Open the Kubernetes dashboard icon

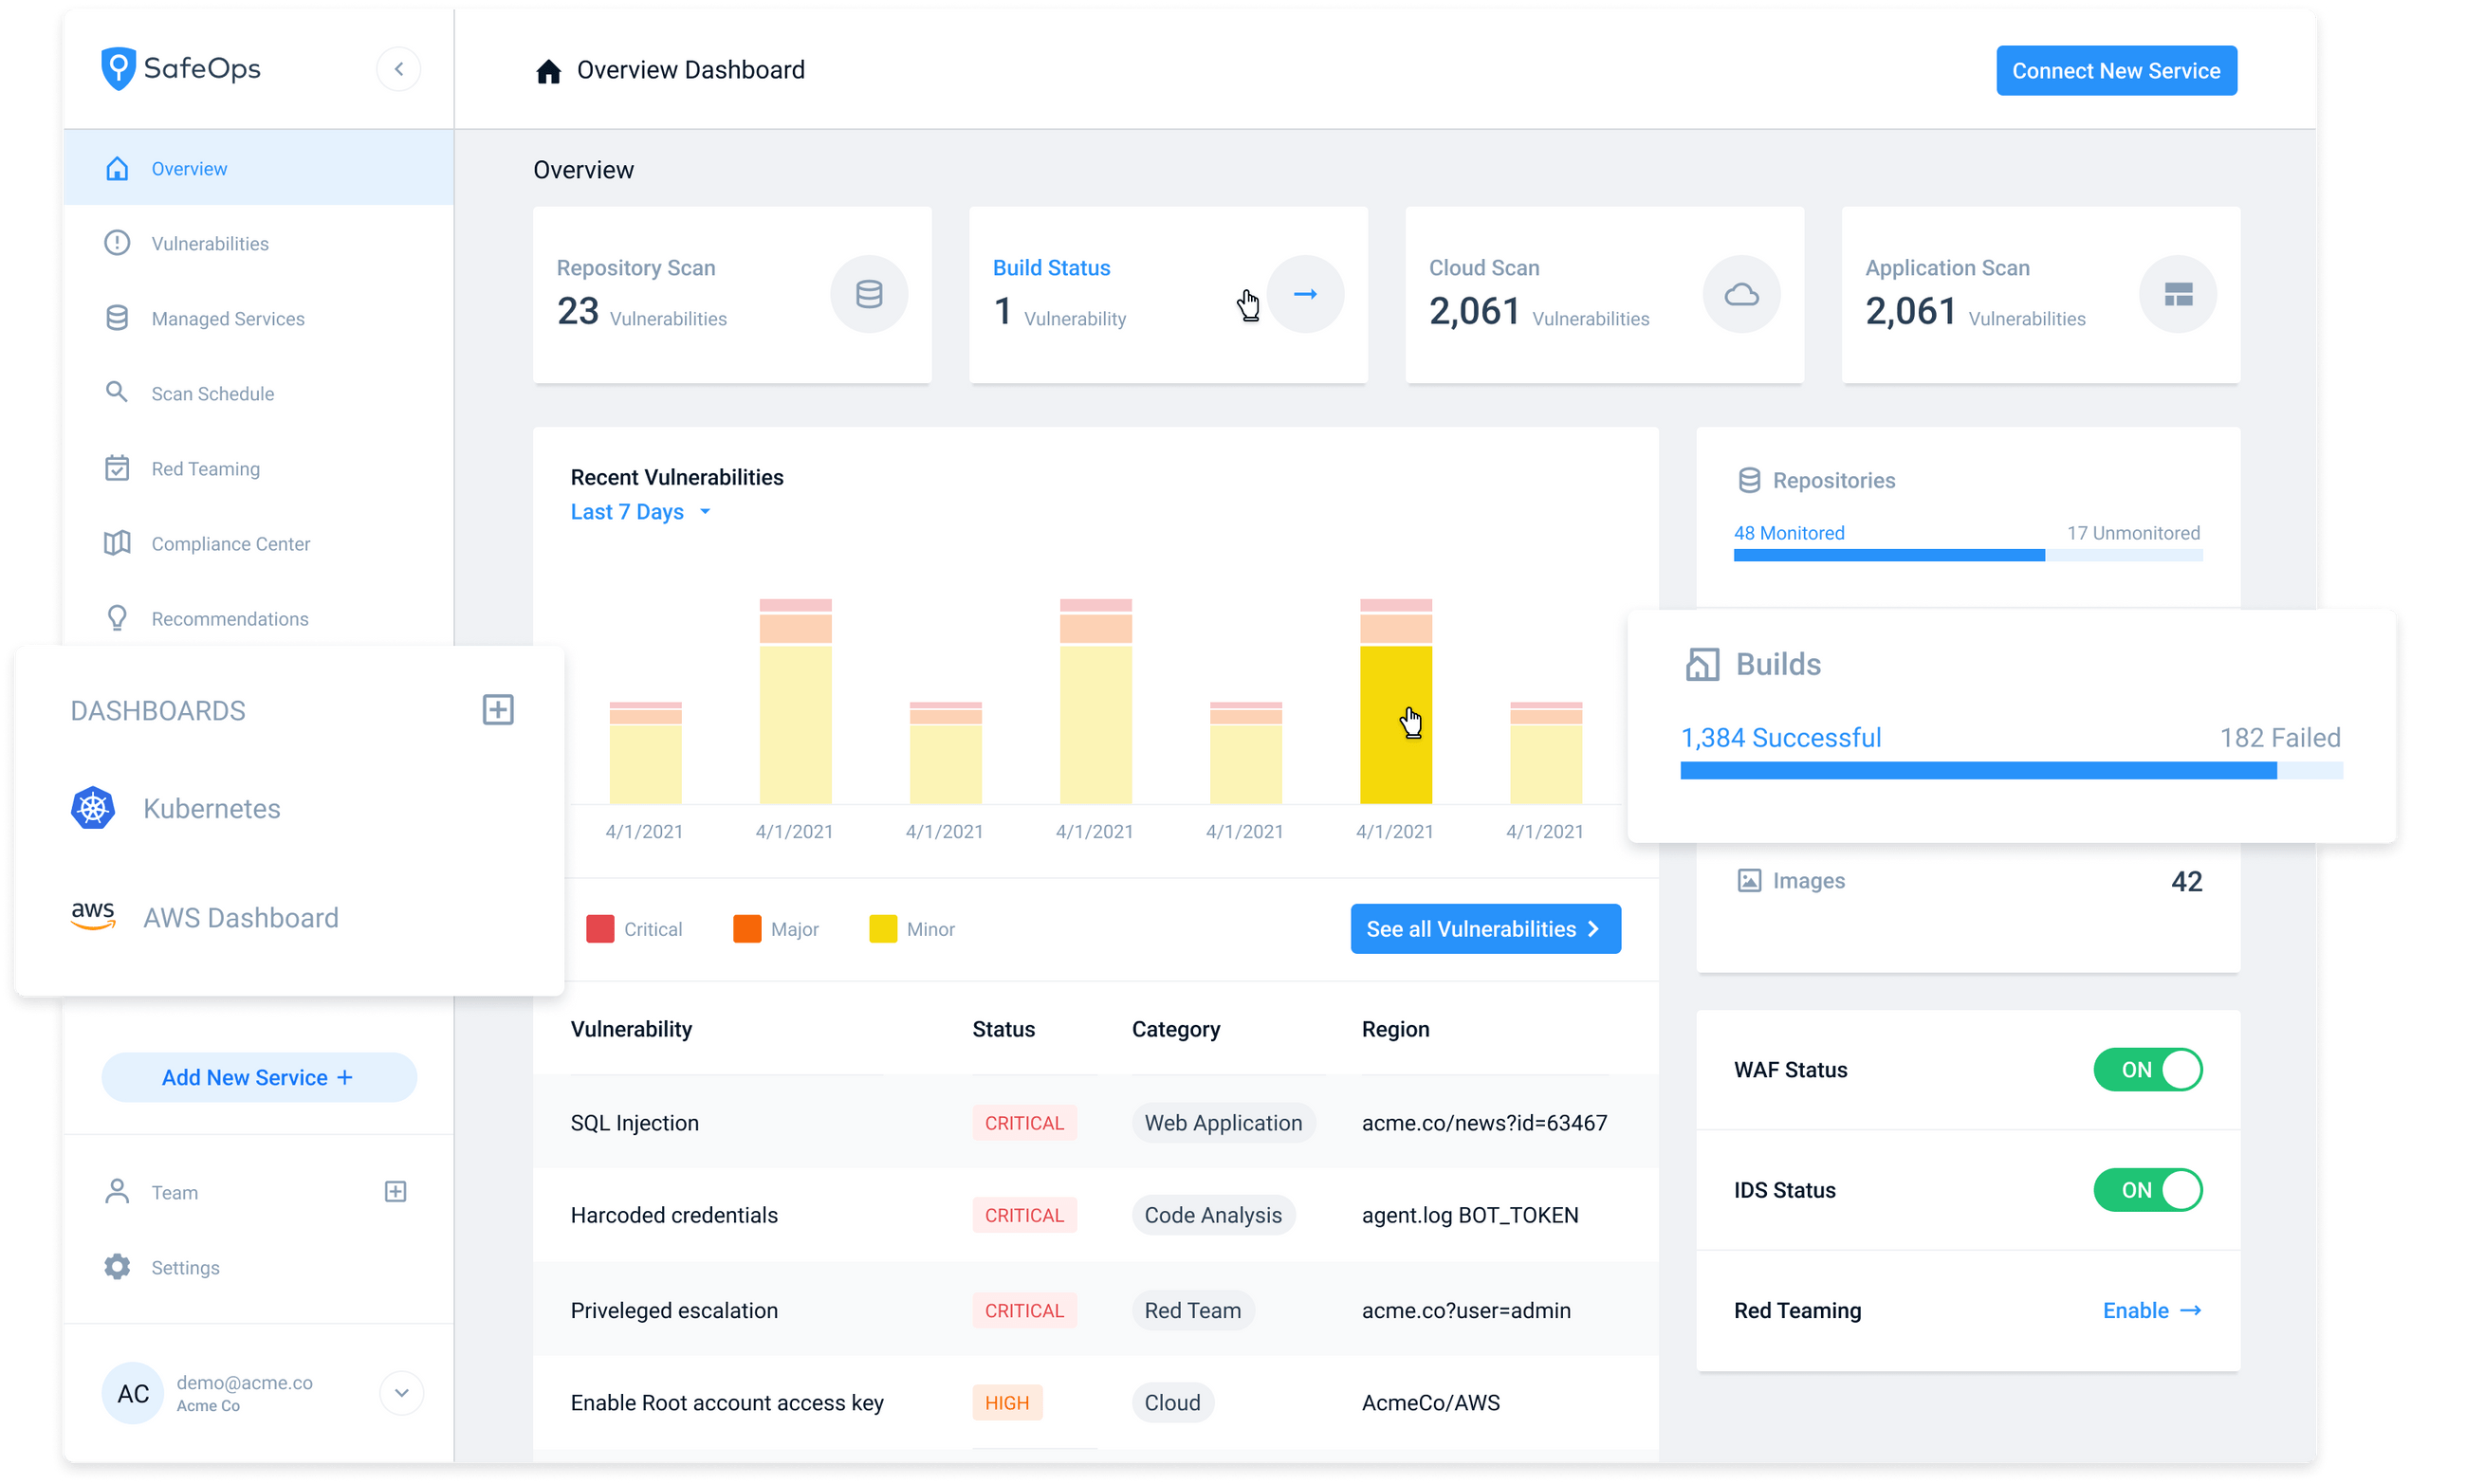[93, 808]
